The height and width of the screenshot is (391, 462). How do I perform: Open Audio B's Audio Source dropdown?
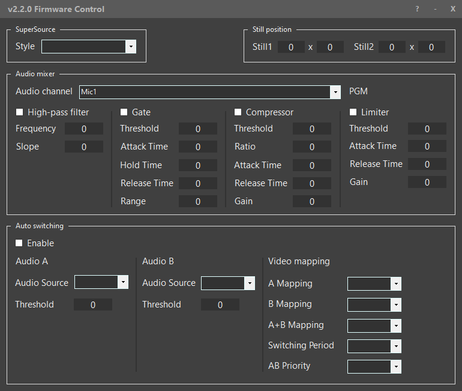point(228,283)
